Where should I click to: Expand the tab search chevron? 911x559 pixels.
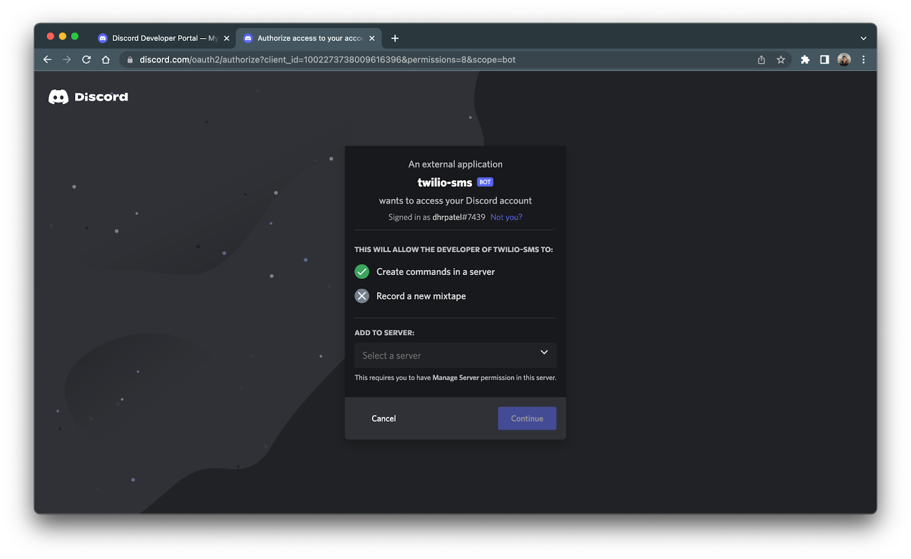863,38
